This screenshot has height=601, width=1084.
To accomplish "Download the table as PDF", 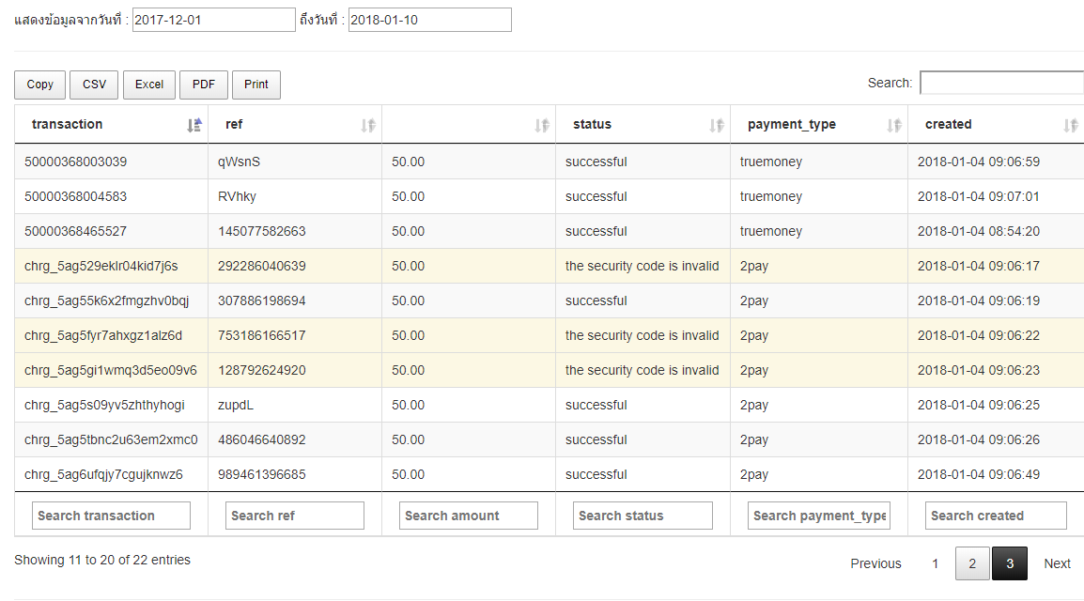I will pos(204,85).
